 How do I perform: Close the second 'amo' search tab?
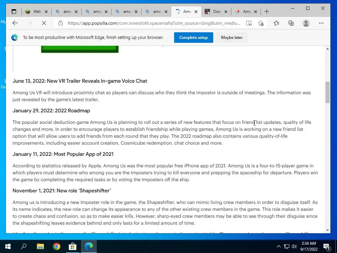click(106, 12)
